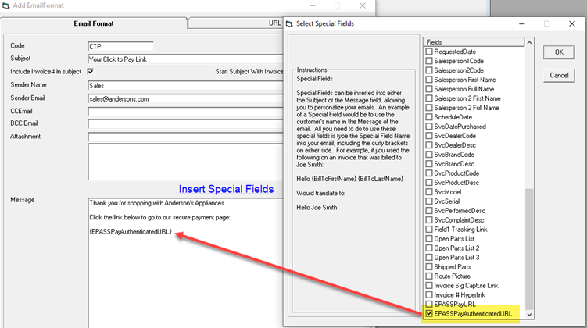Check the Open Parts List field
Screen dimensions: 587x328
click(429, 239)
